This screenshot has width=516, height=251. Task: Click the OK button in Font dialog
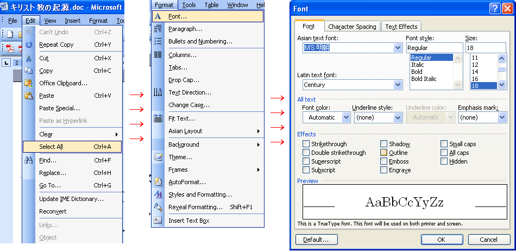tap(441, 240)
